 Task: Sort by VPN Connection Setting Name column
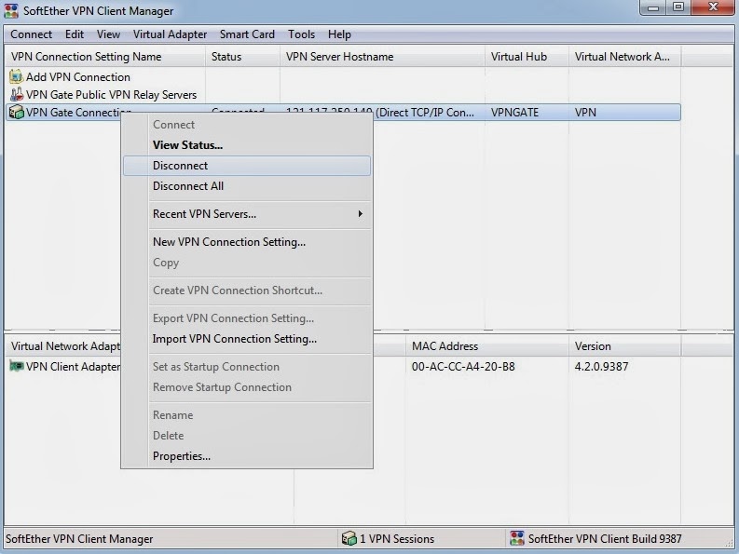tap(104, 57)
